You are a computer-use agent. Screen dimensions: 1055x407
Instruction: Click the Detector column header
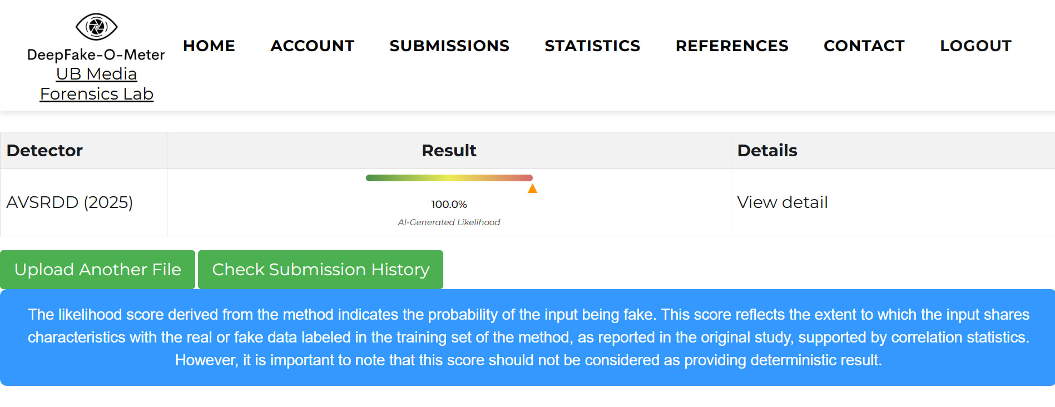(x=44, y=151)
